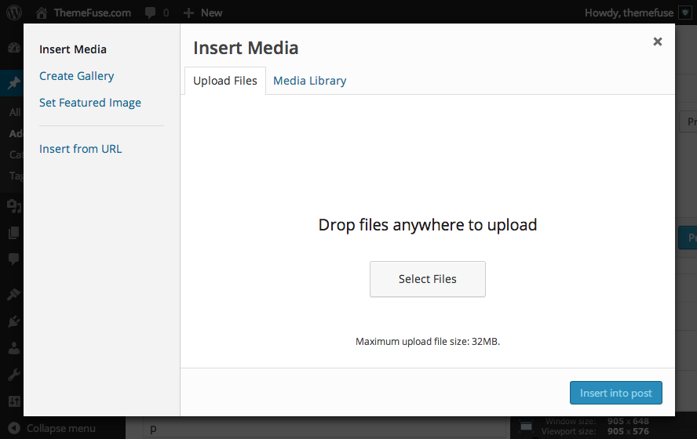697x439 pixels.
Task: Click the Select Files button
Action: tap(428, 279)
